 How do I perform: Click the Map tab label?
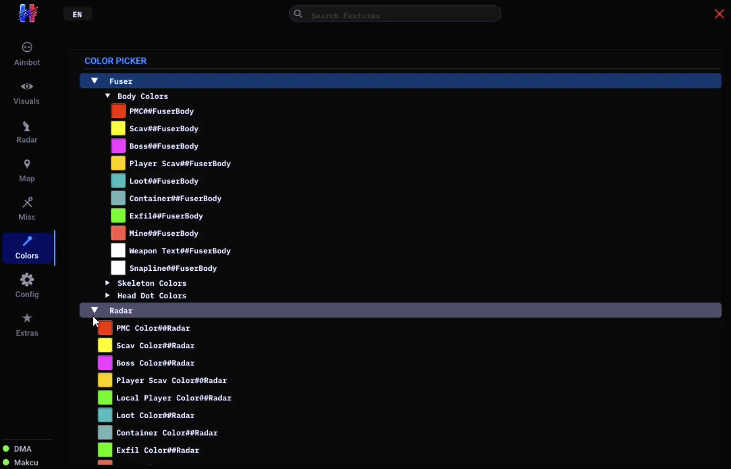27,178
